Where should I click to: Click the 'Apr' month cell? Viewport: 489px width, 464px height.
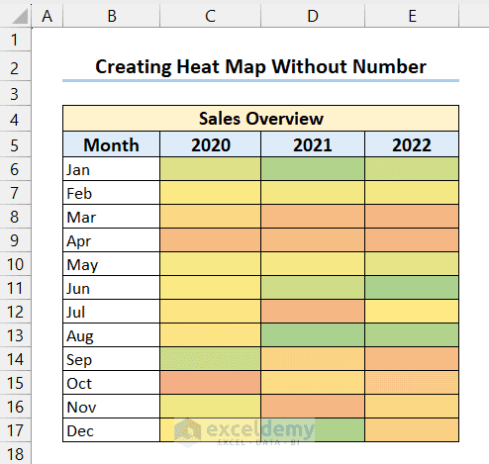[111, 240]
